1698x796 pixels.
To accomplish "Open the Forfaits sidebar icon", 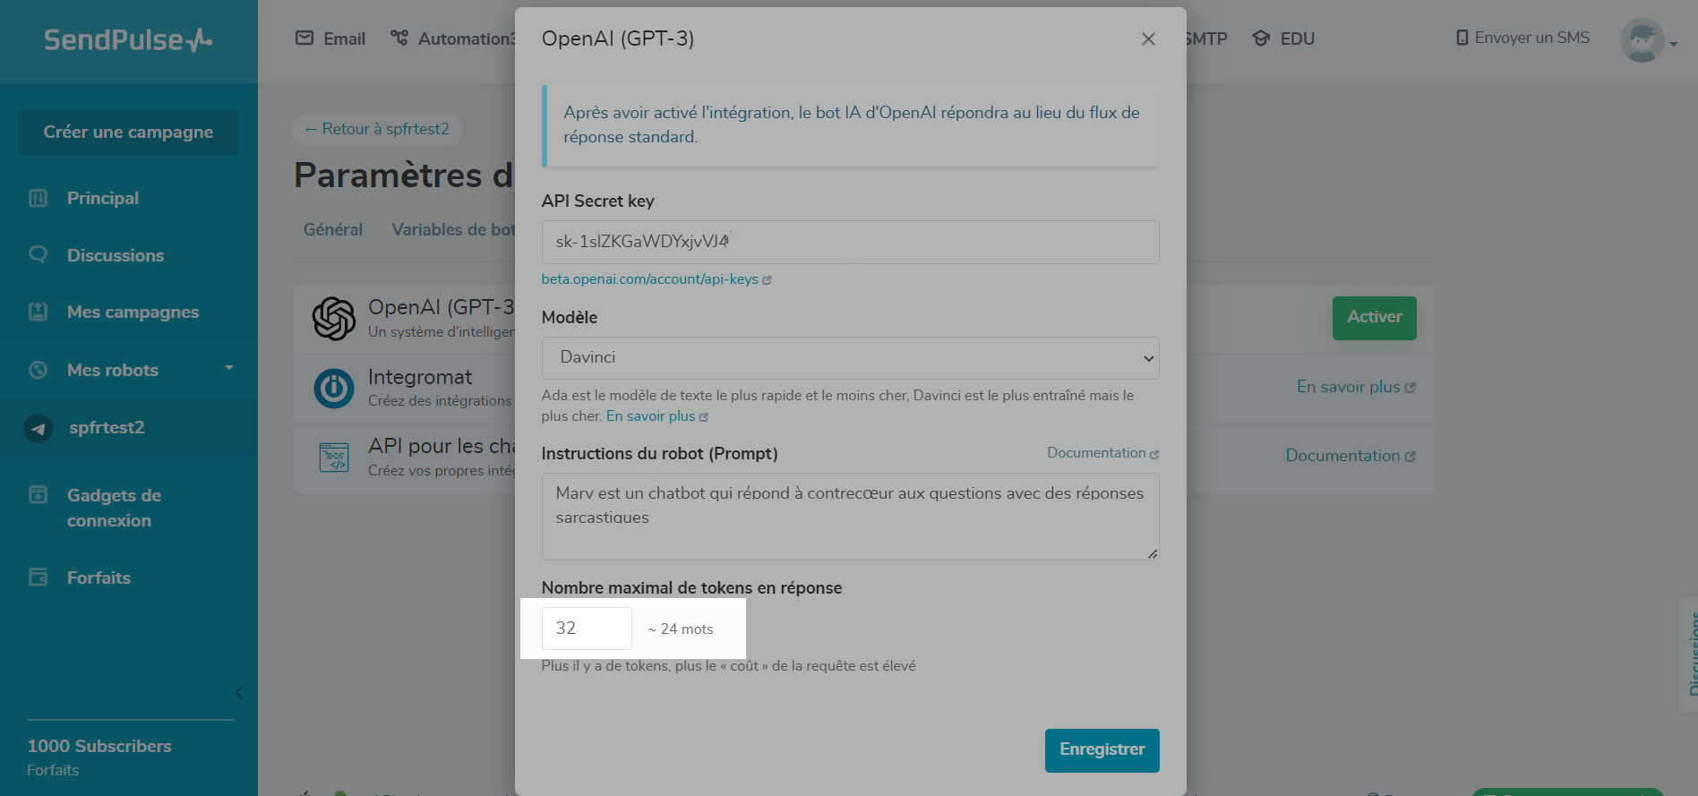I will (38, 578).
